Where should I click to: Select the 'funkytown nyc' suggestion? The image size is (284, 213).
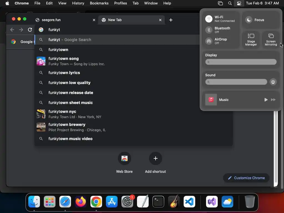134,114
